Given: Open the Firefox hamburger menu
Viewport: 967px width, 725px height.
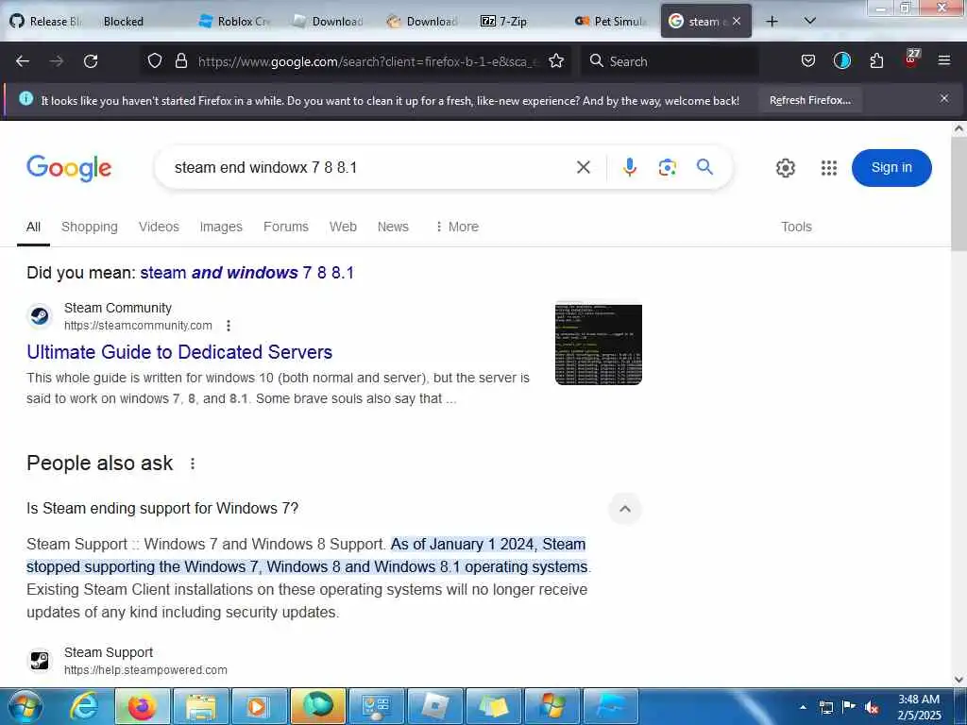Looking at the screenshot, I should (x=943, y=60).
